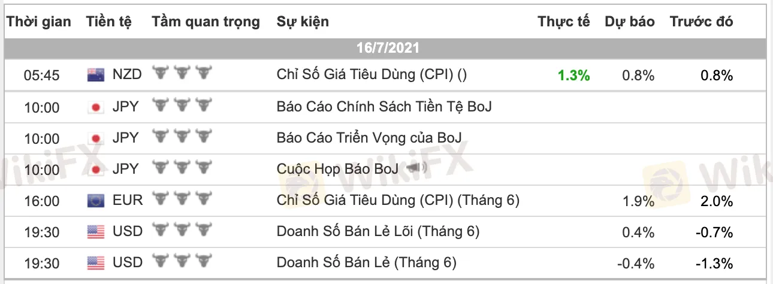The height and width of the screenshot is (284, 773).
Task: Click the US flag for Core Retail Sales
Action: (95, 231)
